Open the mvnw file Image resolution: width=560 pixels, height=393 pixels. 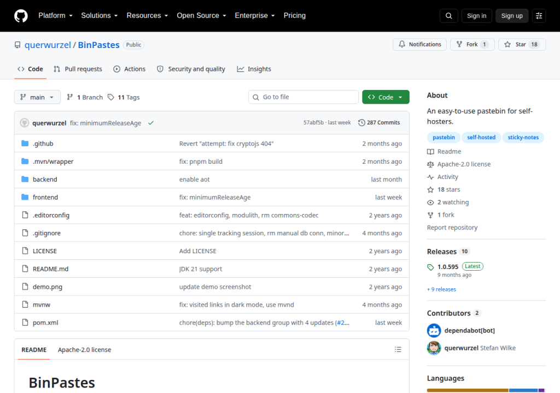pos(42,305)
